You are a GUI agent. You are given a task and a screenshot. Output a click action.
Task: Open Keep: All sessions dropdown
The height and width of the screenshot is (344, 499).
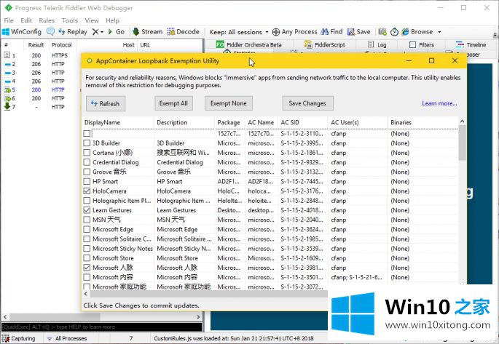pos(239,32)
